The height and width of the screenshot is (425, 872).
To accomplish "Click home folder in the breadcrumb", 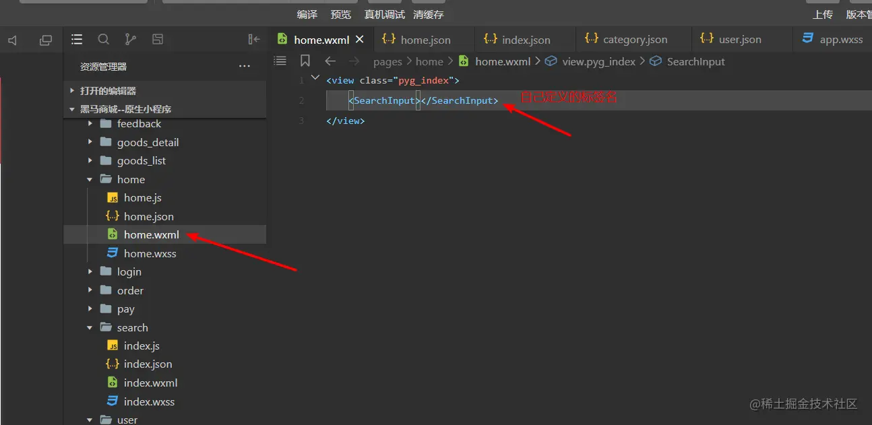I will pyautogui.click(x=429, y=61).
